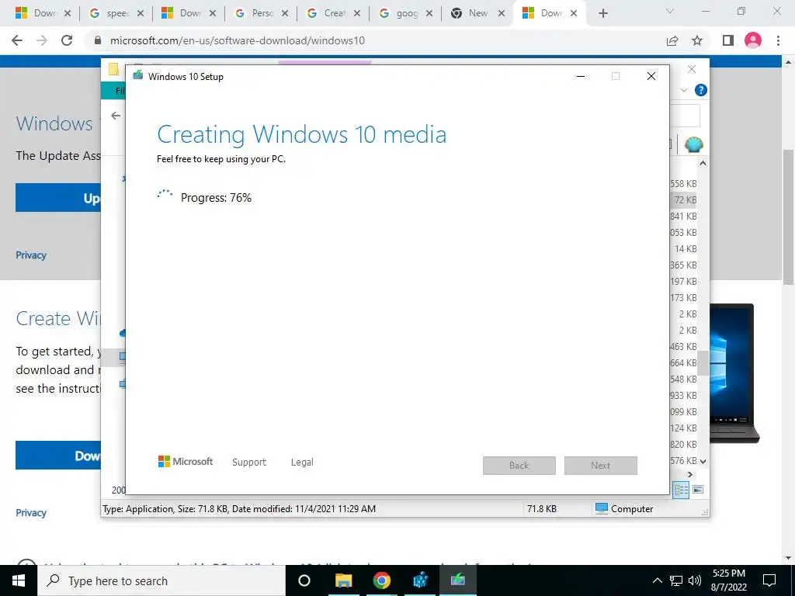The image size is (795, 596).
Task: Open Cortana circle icon on taskbar
Action: (x=304, y=580)
